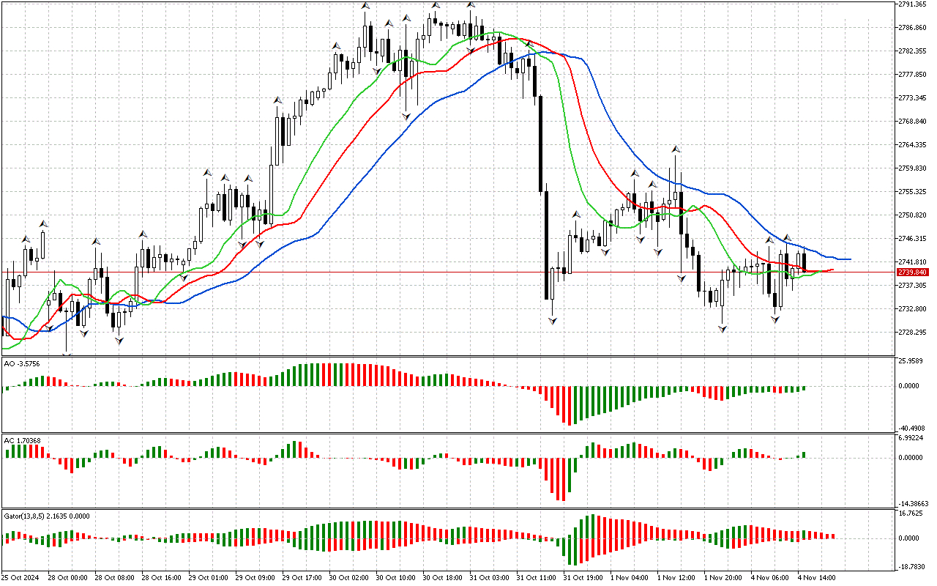This screenshot has width=937, height=586.
Task: Select the 28 Oct 00:00 time label
Action: 68,578
